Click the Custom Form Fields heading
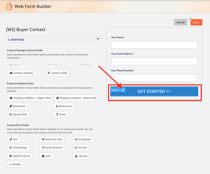 [18, 125]
